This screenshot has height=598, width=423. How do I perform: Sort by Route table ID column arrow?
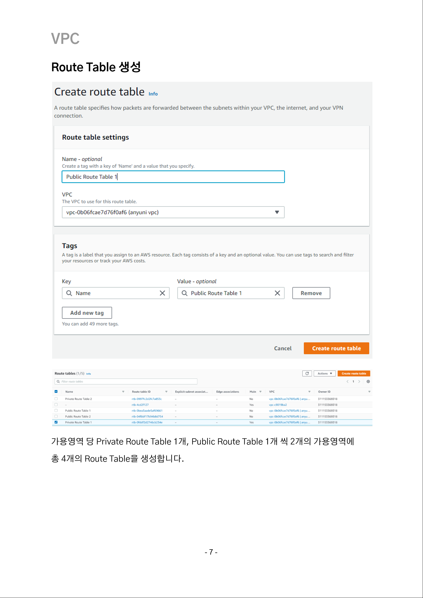click(166, 392)
